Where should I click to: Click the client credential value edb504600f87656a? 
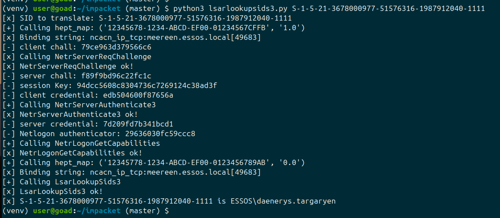138,95
